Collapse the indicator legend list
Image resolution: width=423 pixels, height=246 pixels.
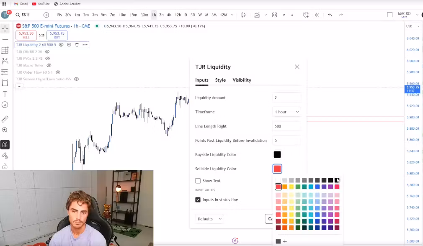(x=19, y=87)
